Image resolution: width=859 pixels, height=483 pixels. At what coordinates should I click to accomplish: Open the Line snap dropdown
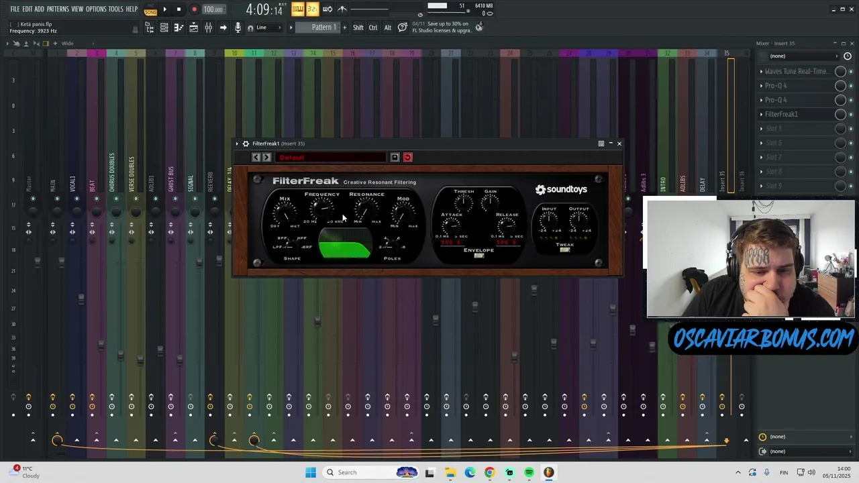tap(270, 28)
